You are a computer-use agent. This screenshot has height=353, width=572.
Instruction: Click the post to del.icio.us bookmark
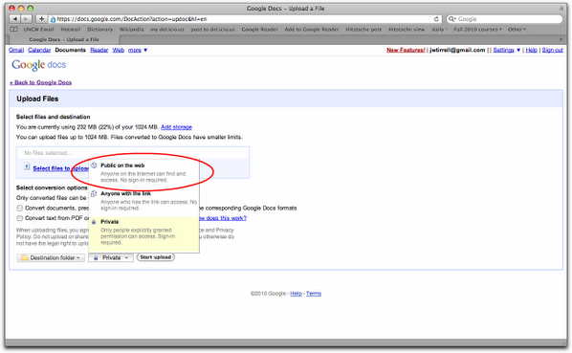coord(212,29)
